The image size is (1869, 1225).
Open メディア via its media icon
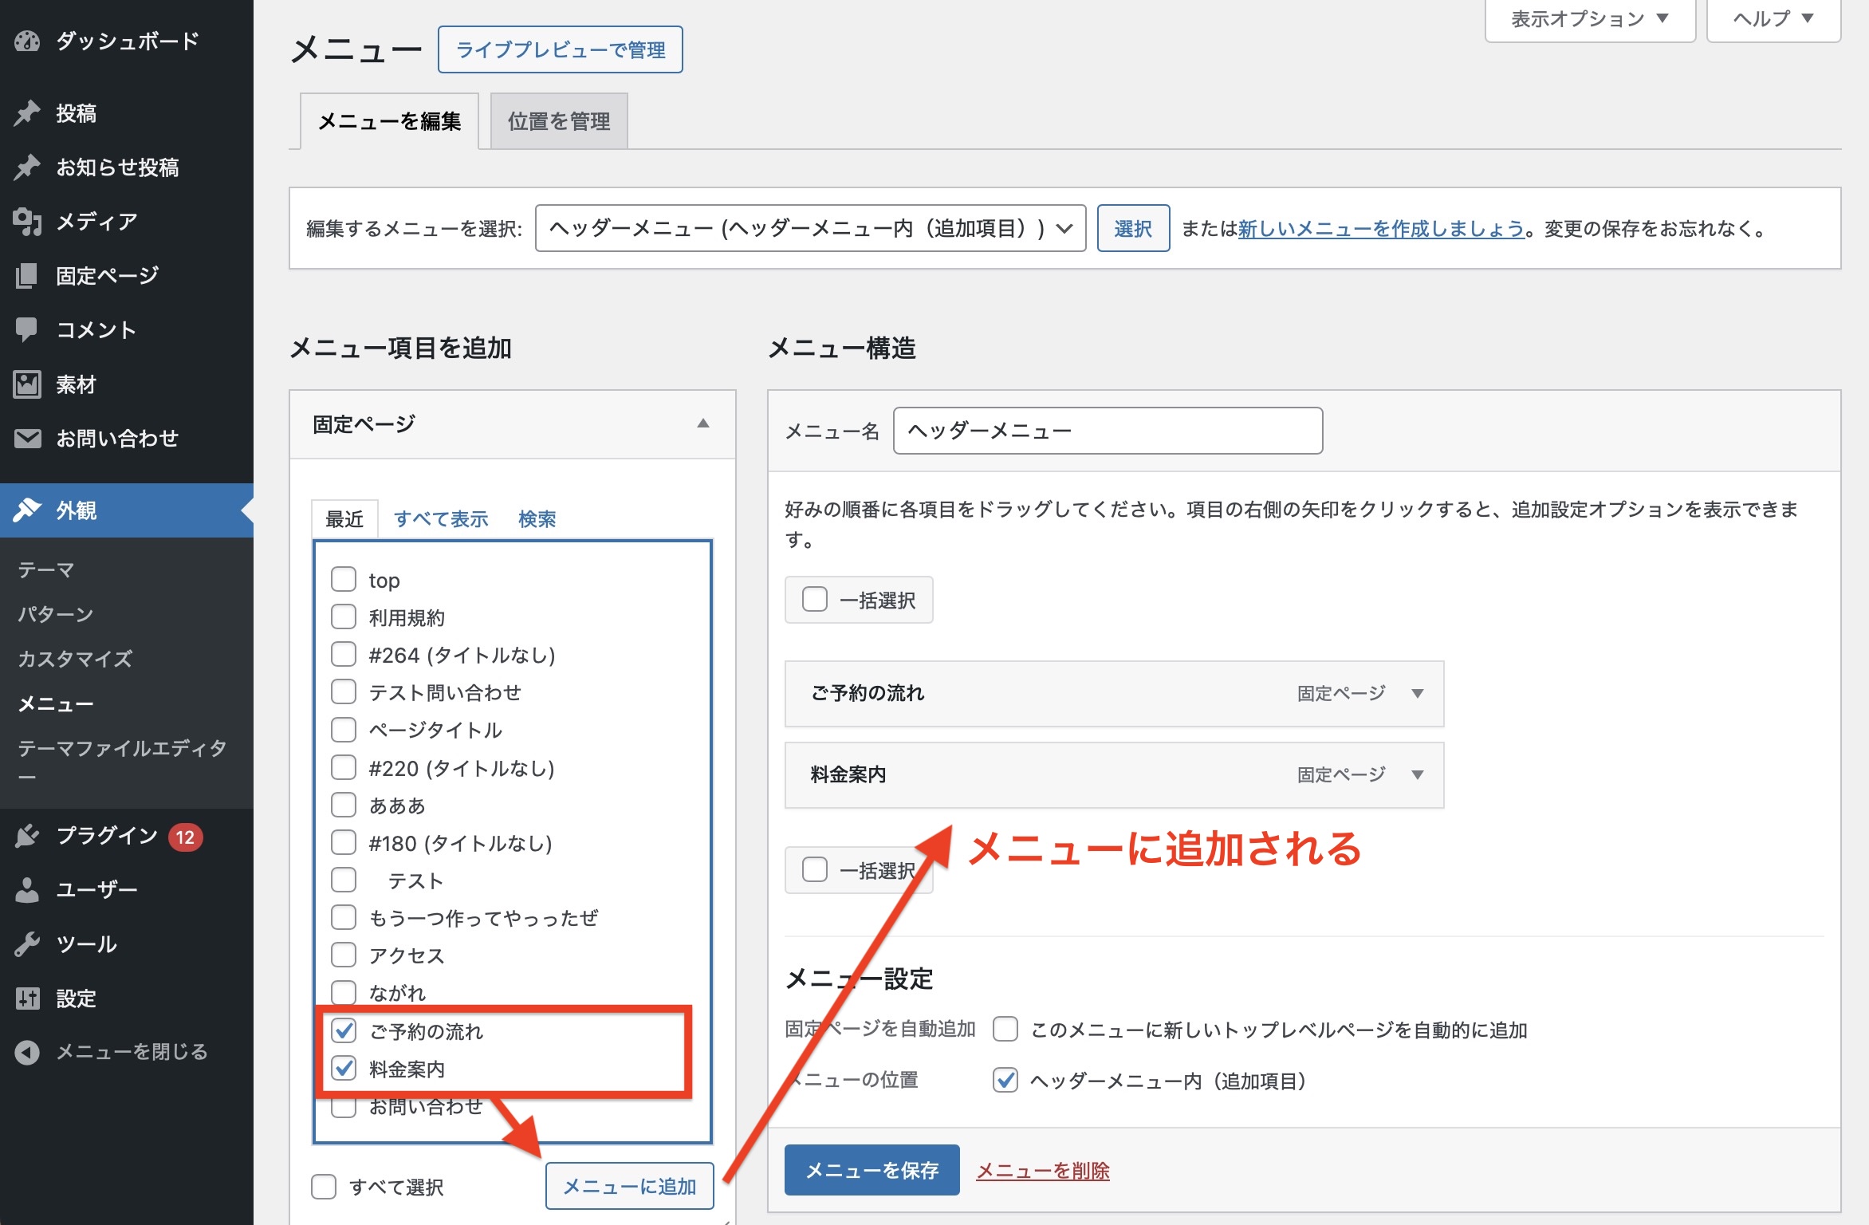[27, 221]
